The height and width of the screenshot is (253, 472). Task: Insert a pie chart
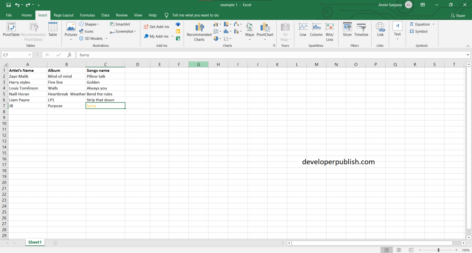[x=216, y=38]
